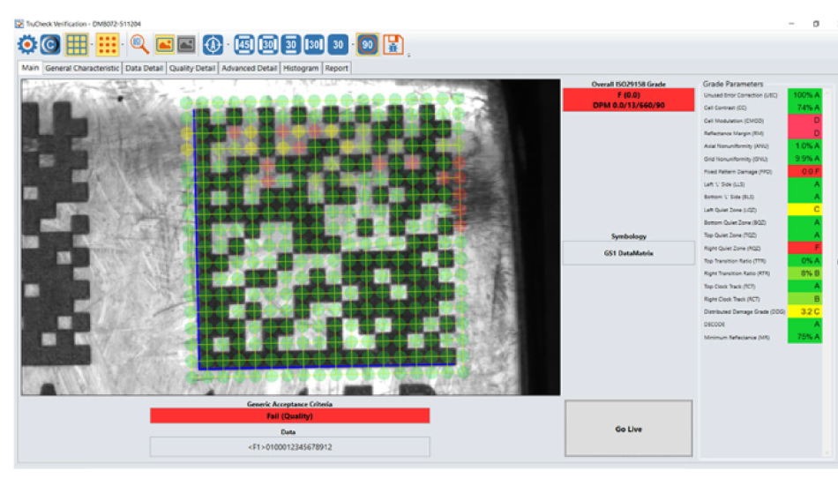Open dropdown arrow before the 90 lighting icon

tap(353, 44)
